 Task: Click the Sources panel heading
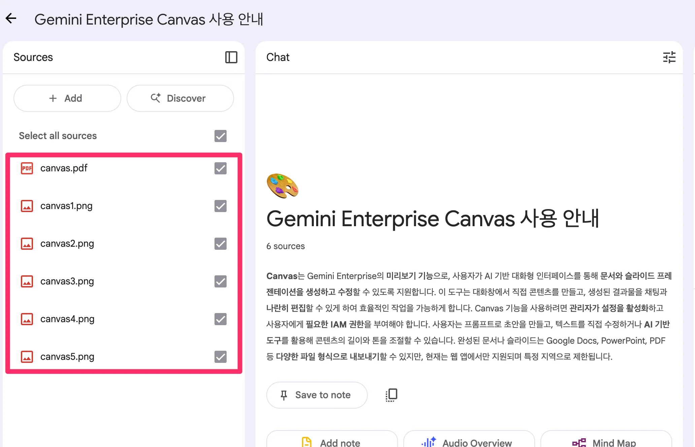click(33, 57)
